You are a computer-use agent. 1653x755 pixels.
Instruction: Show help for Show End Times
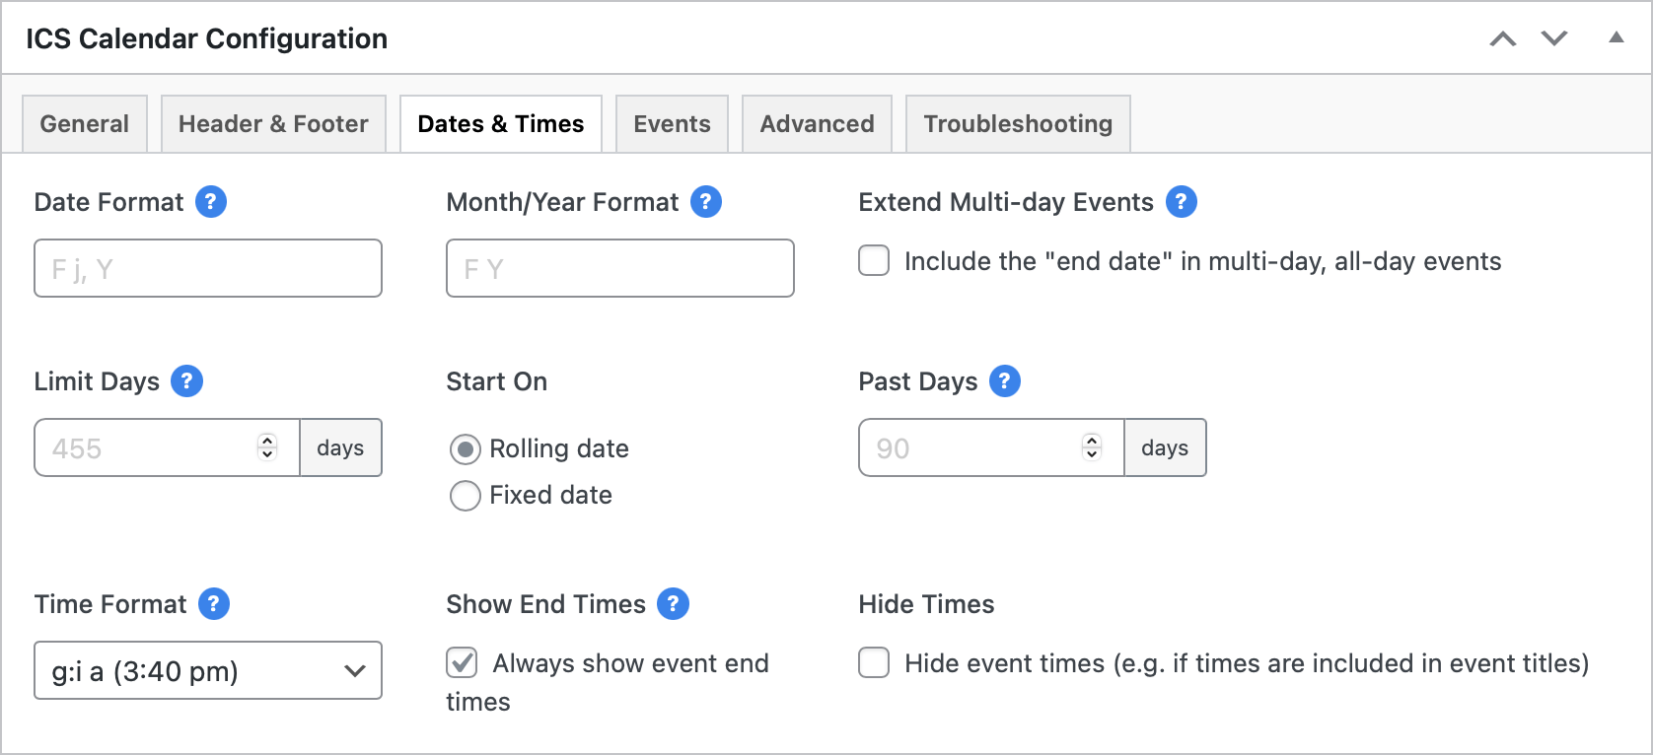pyautogui.click(x=674, y=604)
